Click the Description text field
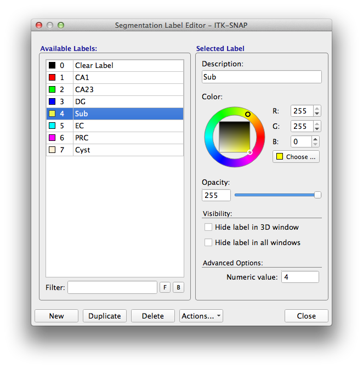 click(x=262, y=77)
